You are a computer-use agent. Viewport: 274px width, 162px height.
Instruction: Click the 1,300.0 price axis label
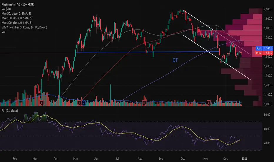(268, 76)
